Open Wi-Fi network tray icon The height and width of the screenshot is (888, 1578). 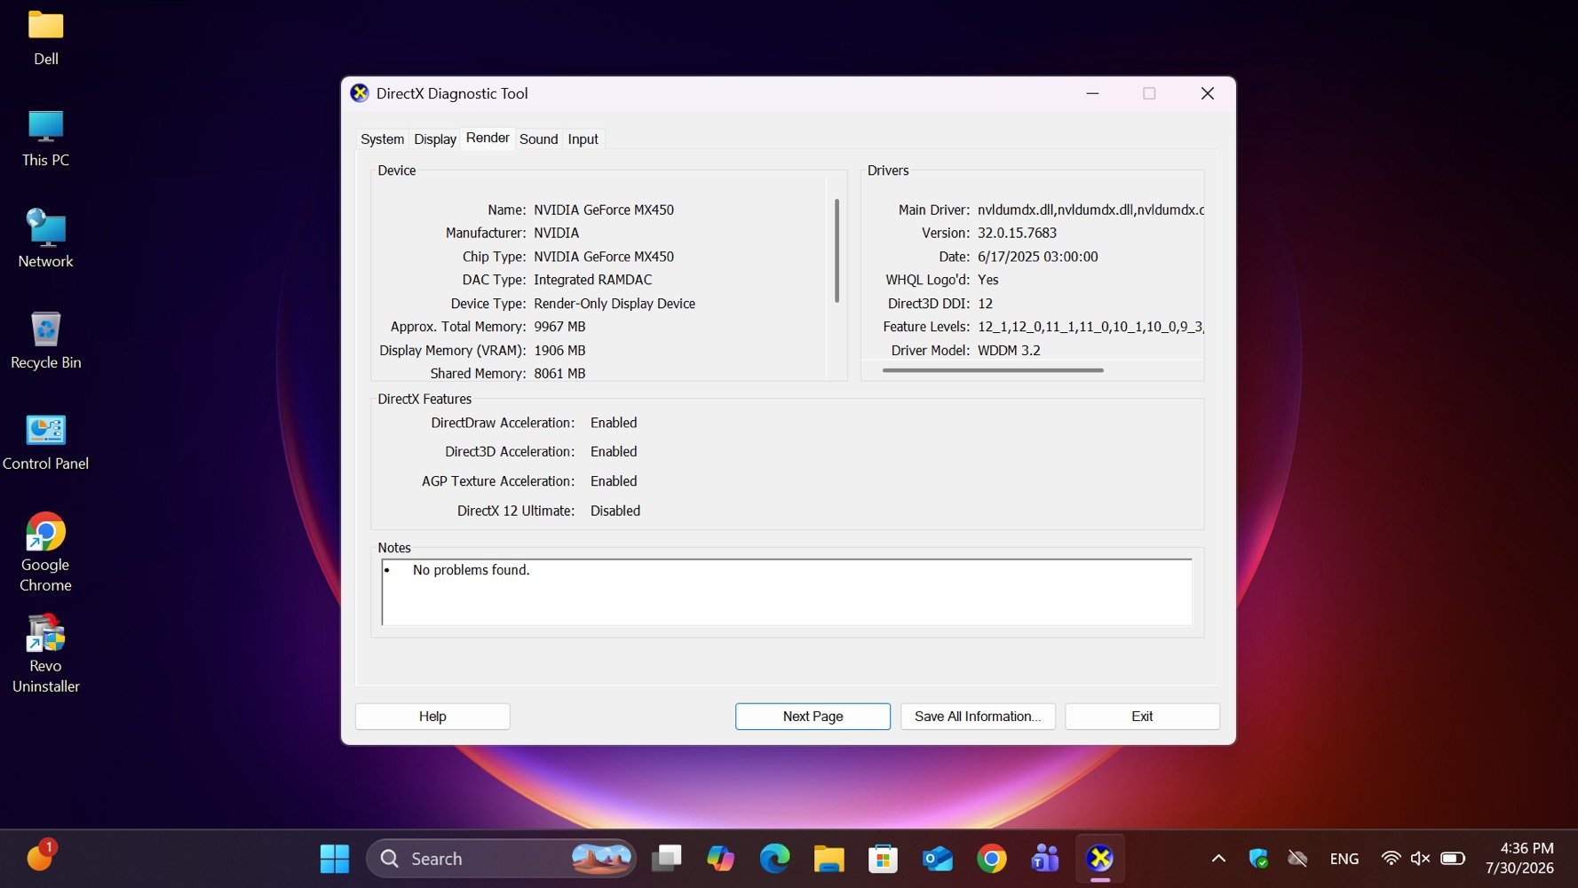(1392, 859)
